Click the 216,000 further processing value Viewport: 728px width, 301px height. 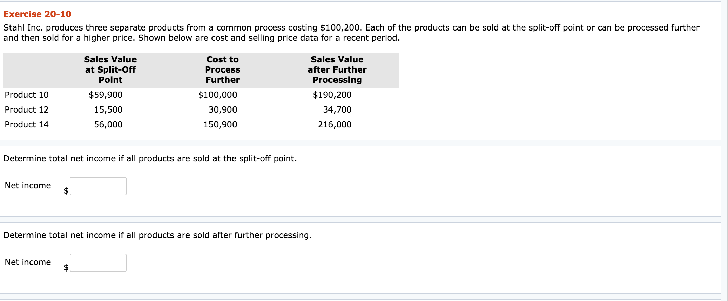pos(335,125)
